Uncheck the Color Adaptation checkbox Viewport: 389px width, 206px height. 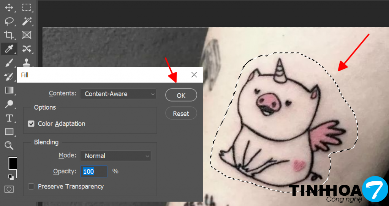point(31,124)
